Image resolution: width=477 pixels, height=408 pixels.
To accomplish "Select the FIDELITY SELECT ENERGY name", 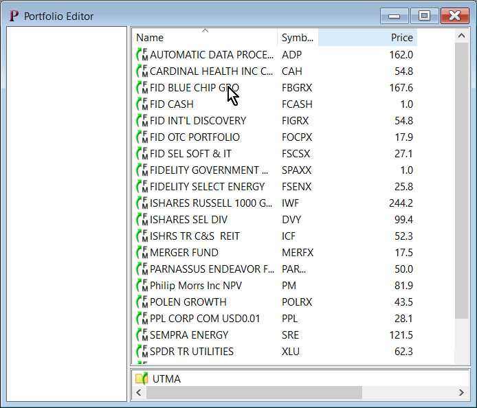I will coord(207,186).
